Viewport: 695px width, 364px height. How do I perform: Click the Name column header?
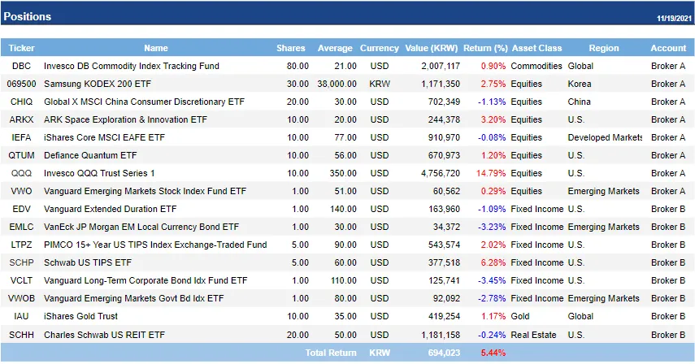point(156,48)
